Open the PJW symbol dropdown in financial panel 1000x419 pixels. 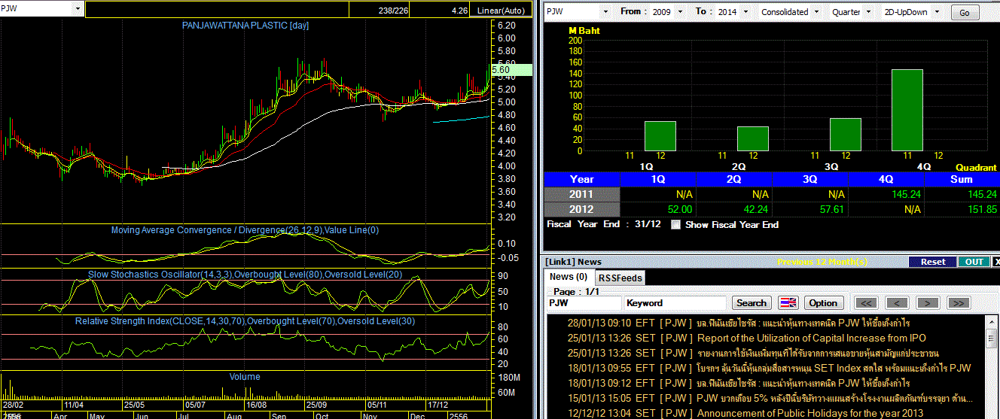pyautogui.click(x=605, y=12)
